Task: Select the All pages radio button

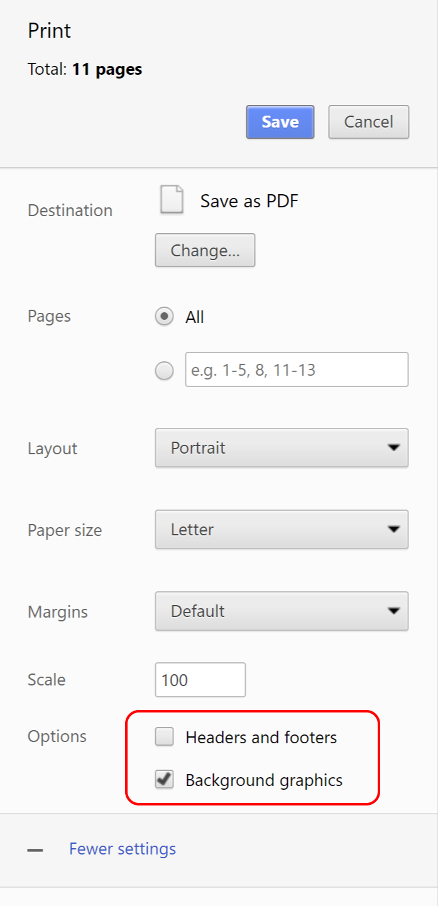Action: (164, 317)
